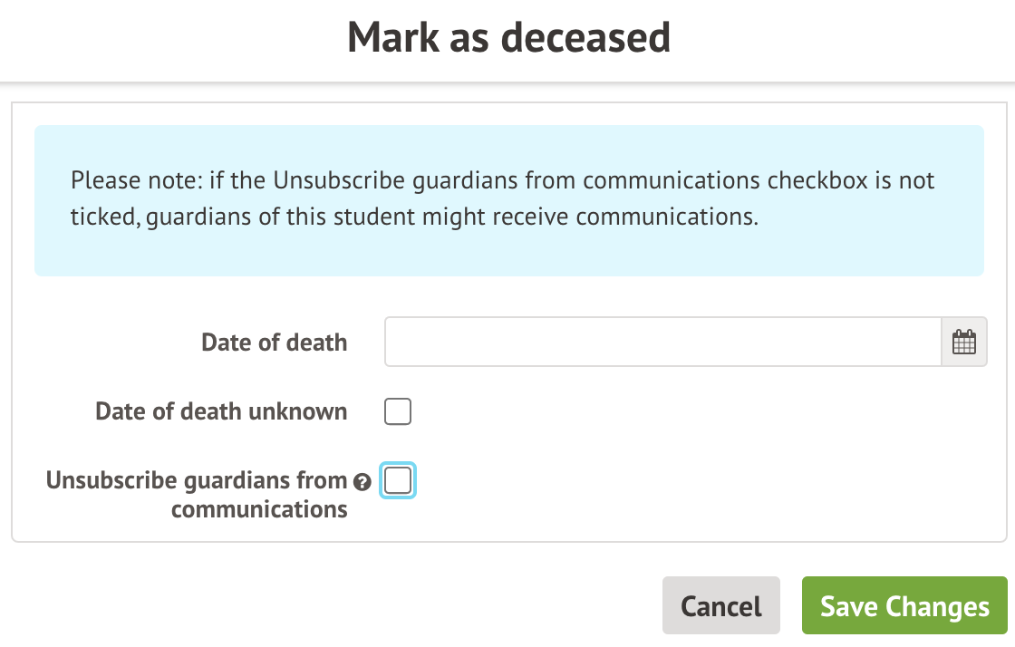Click the blue Please note info box
The height and width of the screenshot is (647, 1015).
(508, 200)
